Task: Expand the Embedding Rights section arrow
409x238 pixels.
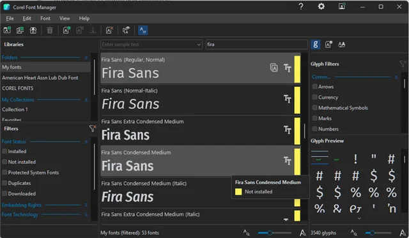Action: pos(86,205)
